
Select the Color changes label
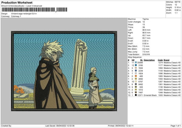pyautogui.click(x=134, y=22)
